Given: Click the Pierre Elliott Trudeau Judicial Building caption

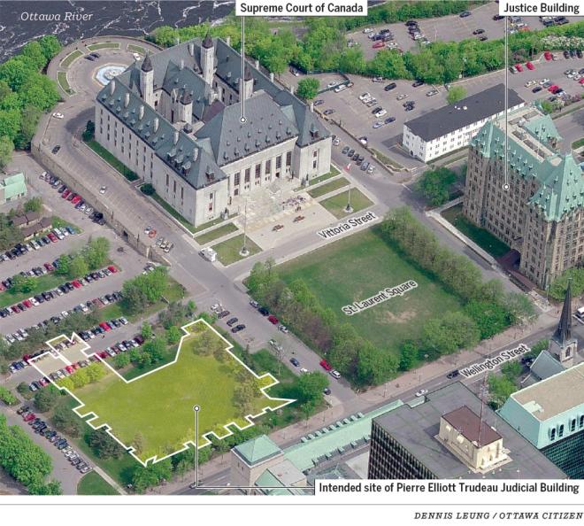Looking at the screenshot, I should [449, 488].
